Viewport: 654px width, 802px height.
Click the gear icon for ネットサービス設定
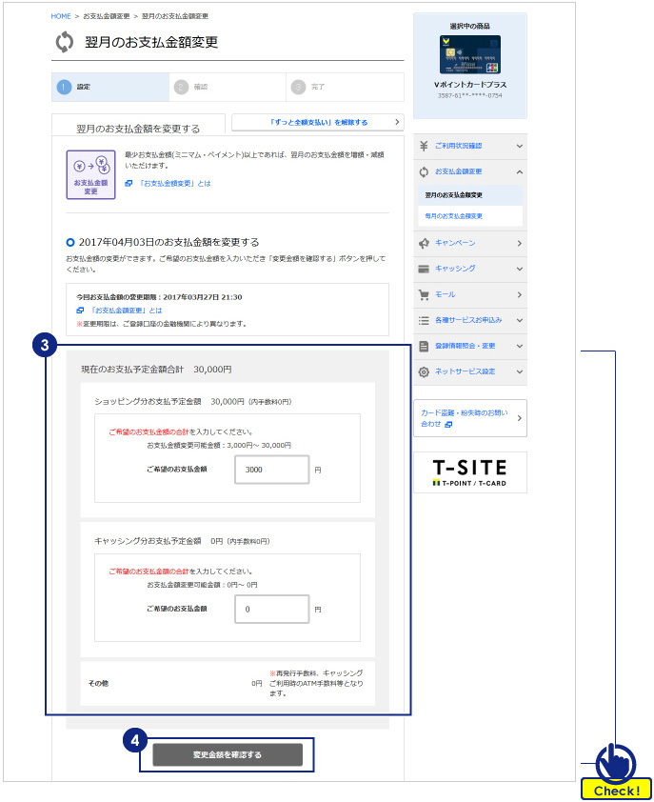pos(424,371)
